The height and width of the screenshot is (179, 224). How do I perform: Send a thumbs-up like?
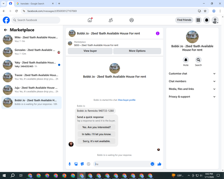coord(159,164)
